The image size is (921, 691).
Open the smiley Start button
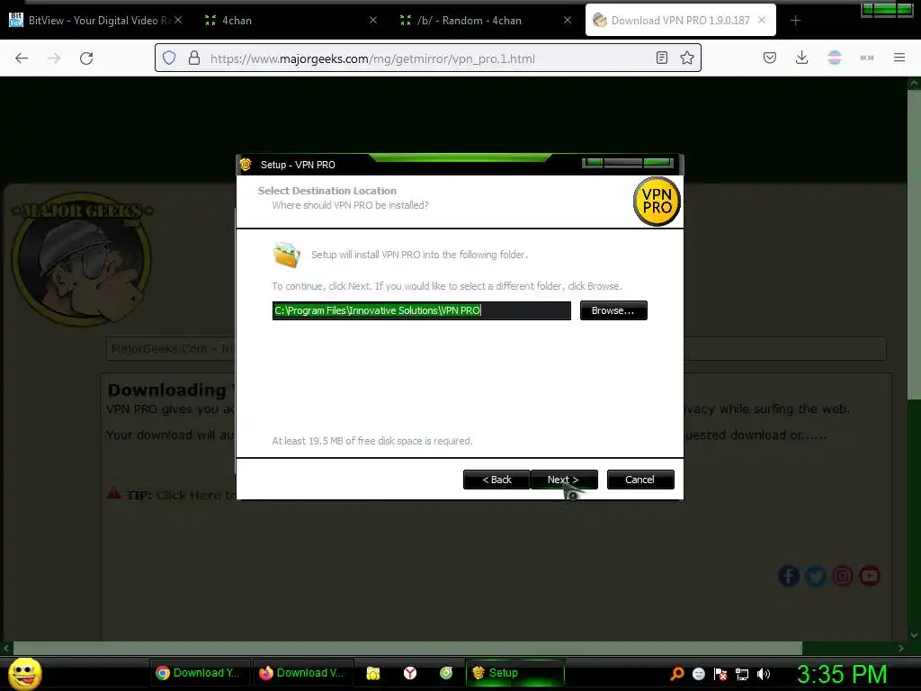(24, 673)
